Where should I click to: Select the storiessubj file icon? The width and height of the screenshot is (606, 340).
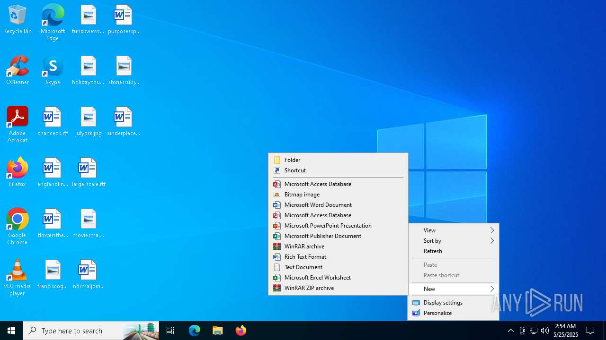pos(124,71)
